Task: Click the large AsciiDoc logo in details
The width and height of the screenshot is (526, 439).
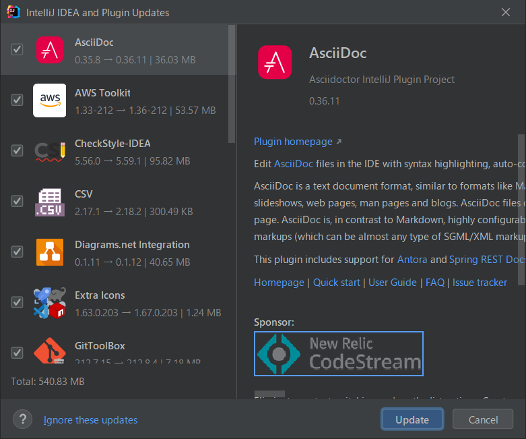Action: pyautogui.click(x=275, y=62)
